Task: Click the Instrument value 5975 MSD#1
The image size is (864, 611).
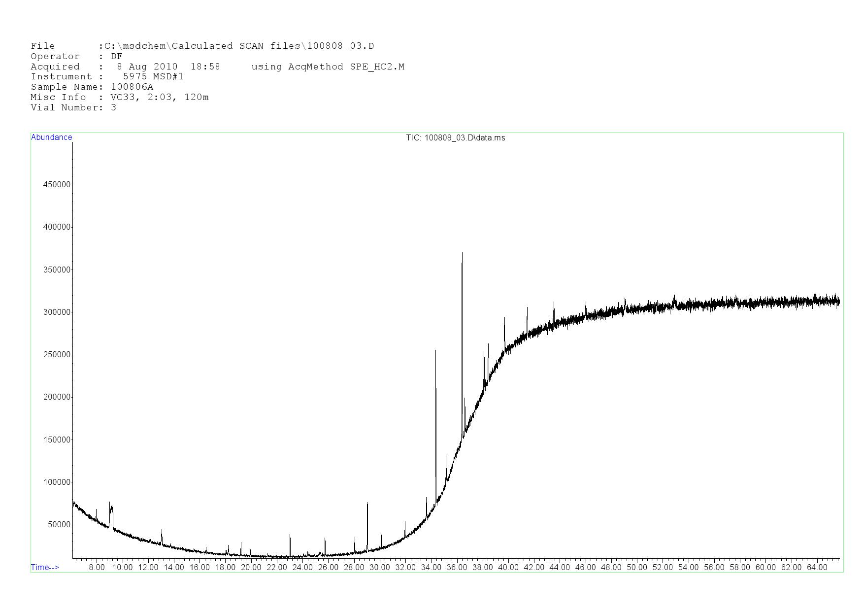Action: tap(153, 77)
